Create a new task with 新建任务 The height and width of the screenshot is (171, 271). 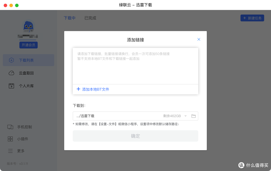pos(252,18)
